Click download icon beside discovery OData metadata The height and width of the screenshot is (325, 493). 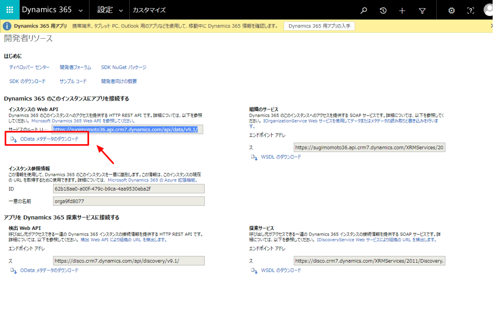[14, 270]
